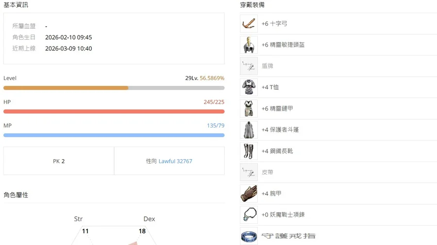Click the PK 2 counter box

pos(59,161)
